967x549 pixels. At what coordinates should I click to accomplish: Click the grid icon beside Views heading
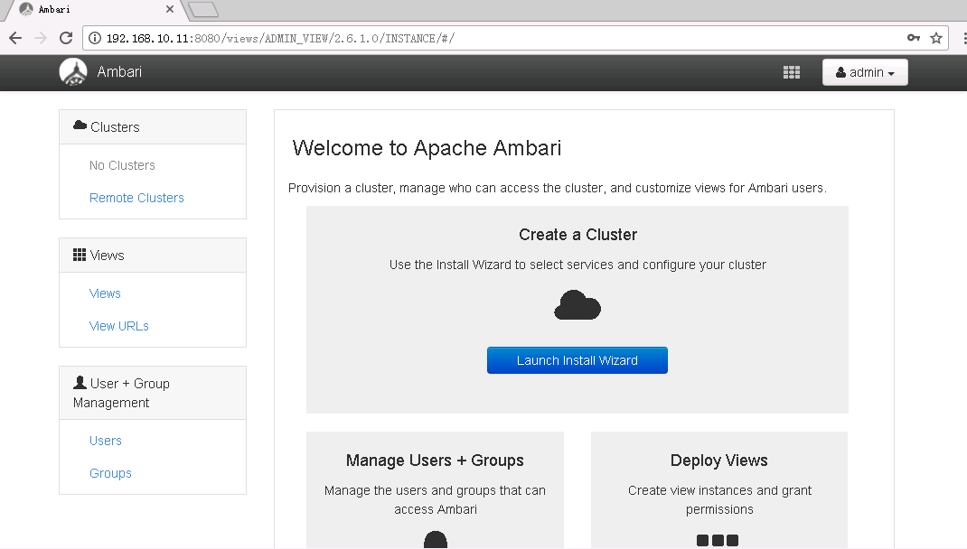80,256
